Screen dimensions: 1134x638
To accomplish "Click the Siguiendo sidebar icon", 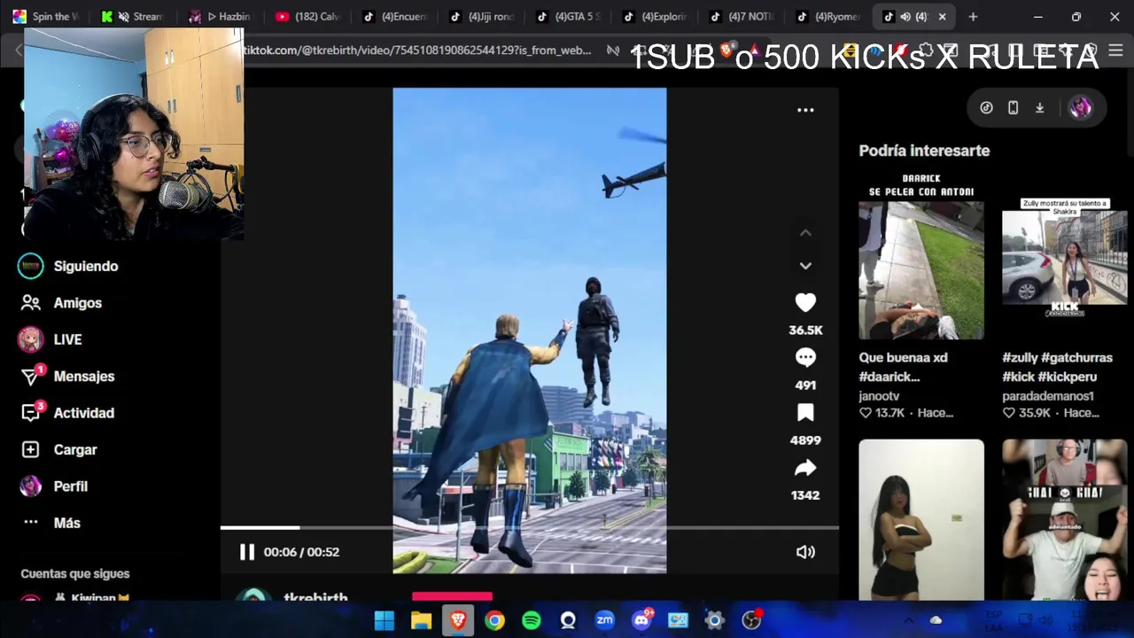I will (x=30, y=266).
